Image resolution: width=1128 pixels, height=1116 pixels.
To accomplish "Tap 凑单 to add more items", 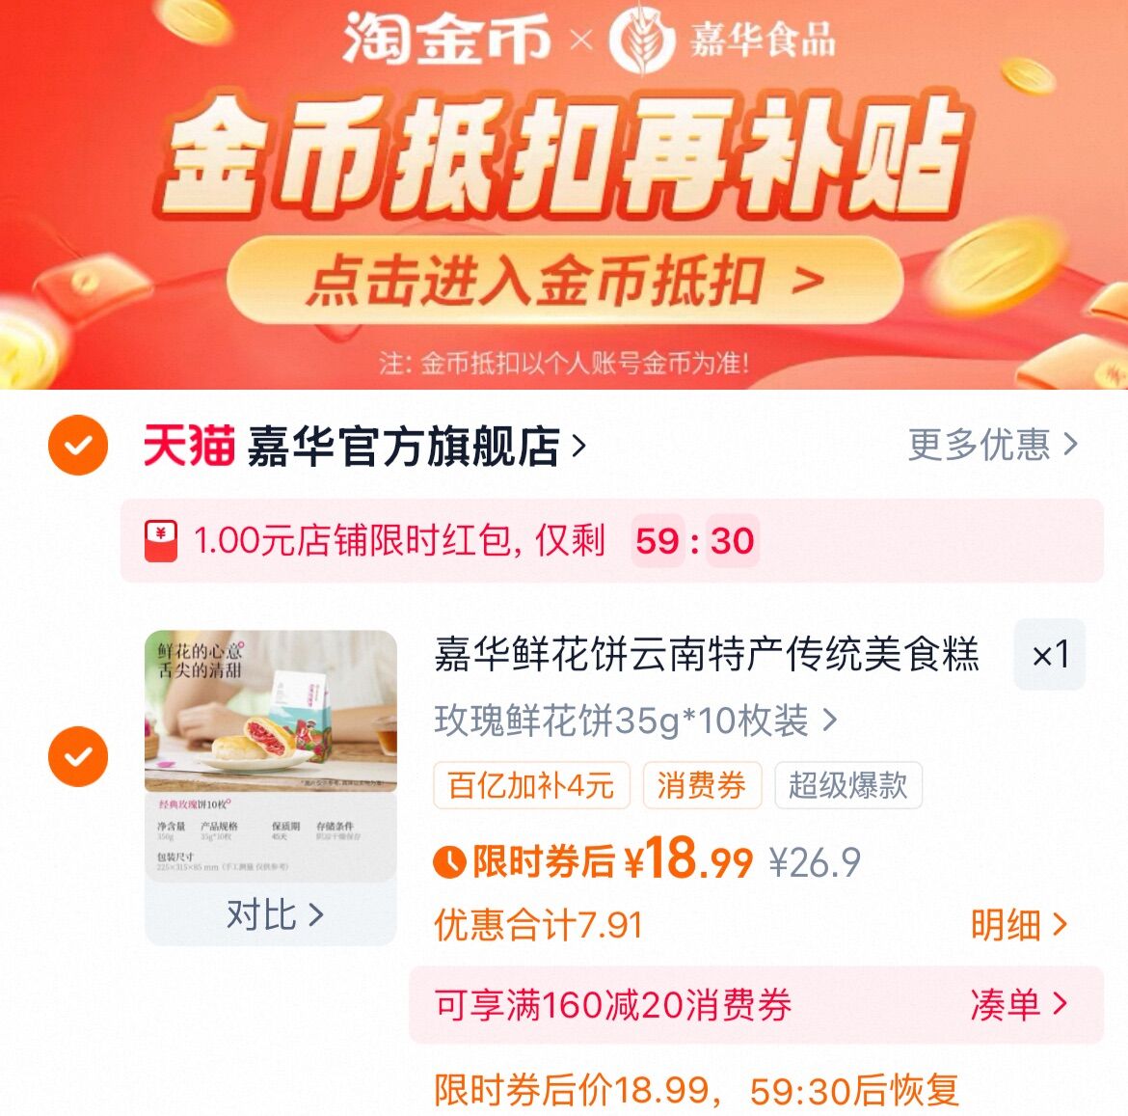I will tap(1019, 1004).
